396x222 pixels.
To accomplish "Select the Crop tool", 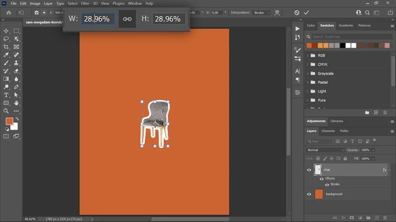I will click(x=6, y=47).
